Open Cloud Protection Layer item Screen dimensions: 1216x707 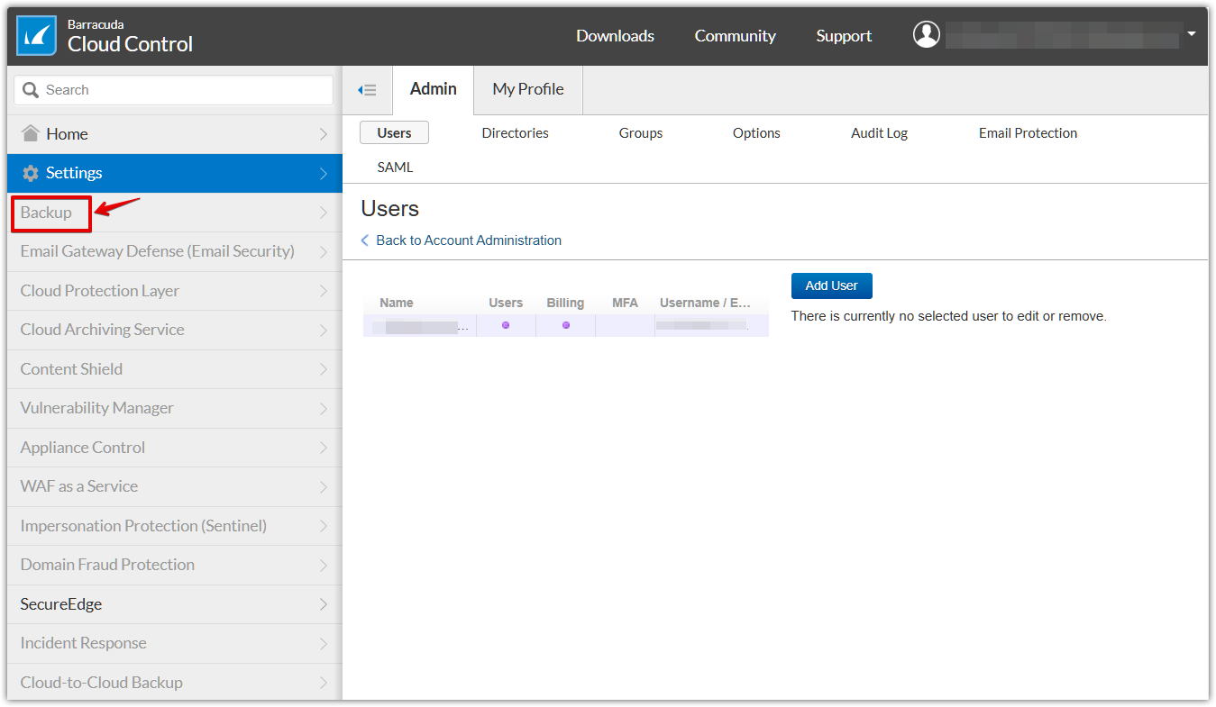[175, 291]
